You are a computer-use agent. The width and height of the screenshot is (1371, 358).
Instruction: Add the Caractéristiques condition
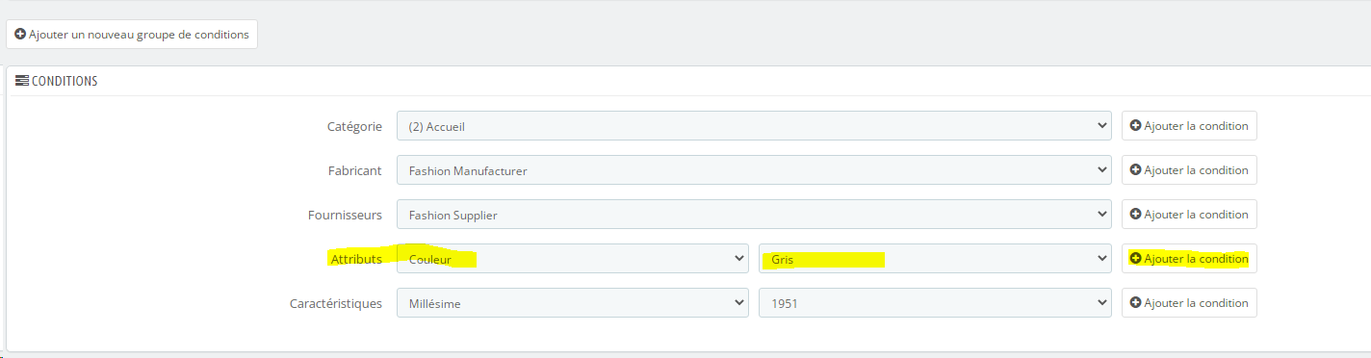point(1189,303)
